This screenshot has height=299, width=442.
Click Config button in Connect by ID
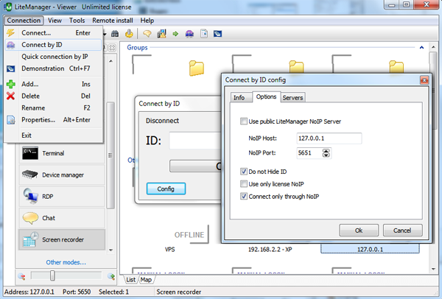pos(166,189)
